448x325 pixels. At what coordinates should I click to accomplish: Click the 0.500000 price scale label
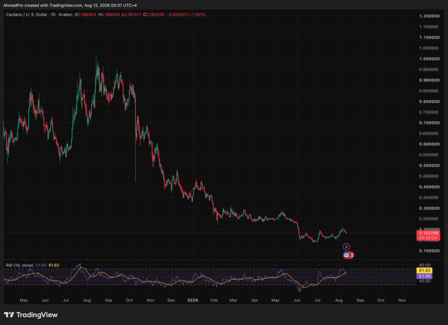[x=429, y=166]
